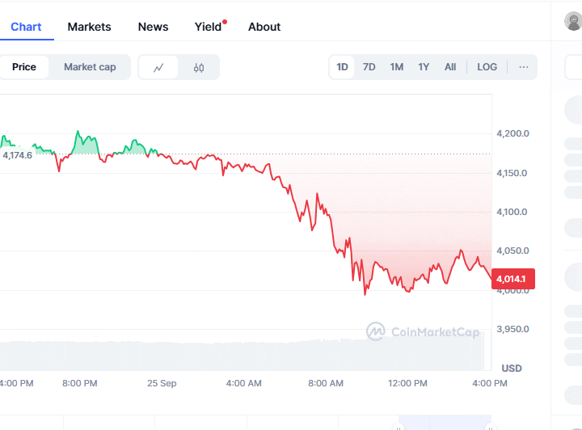The image size is (582, 430).
Task: Open the About tab
Action: 264,27
